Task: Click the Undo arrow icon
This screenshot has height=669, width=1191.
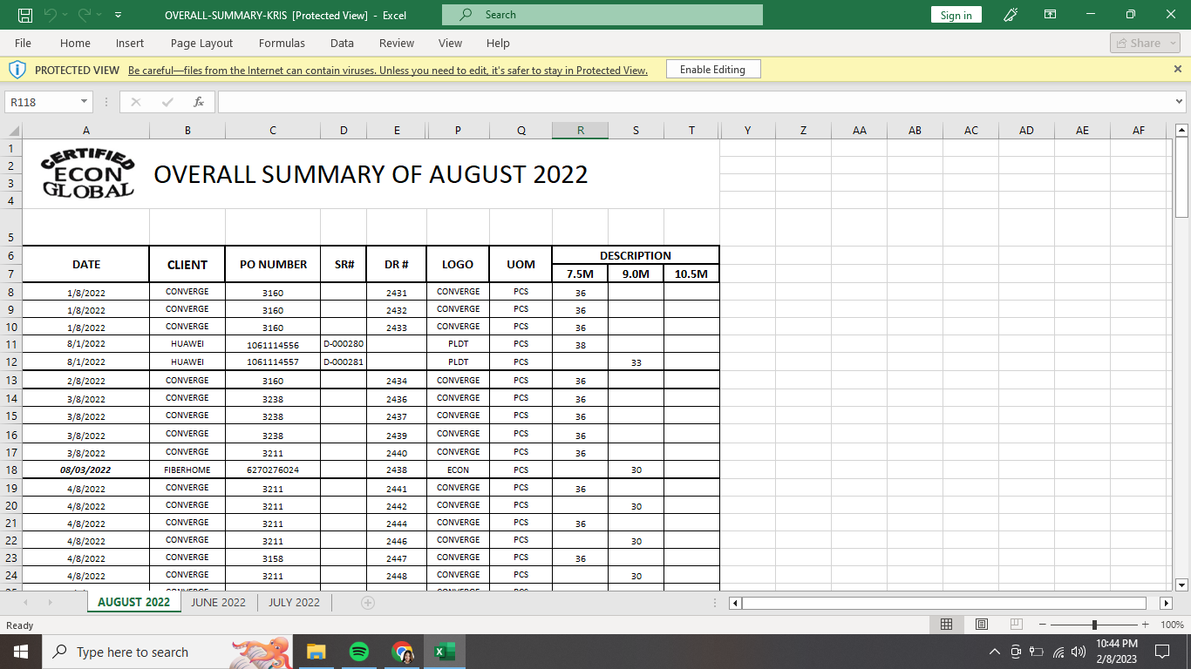Action: point(50,15)
